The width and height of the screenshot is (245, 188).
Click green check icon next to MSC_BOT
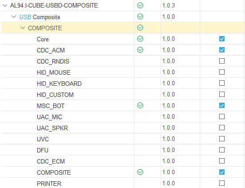140,105
